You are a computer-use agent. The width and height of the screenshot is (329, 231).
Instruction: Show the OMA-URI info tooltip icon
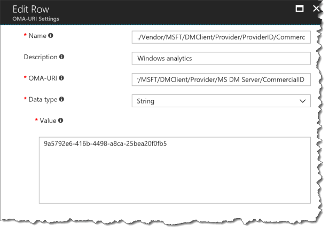[61, 78]
